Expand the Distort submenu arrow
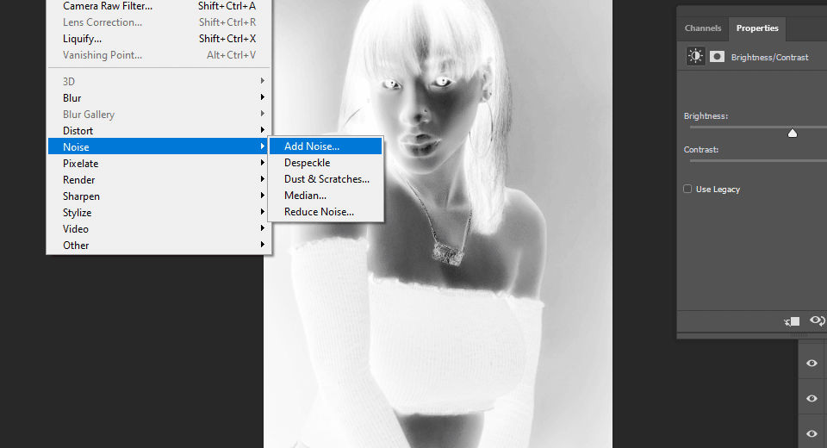Screen dimensions: 827x448 [x=262, y=130]
